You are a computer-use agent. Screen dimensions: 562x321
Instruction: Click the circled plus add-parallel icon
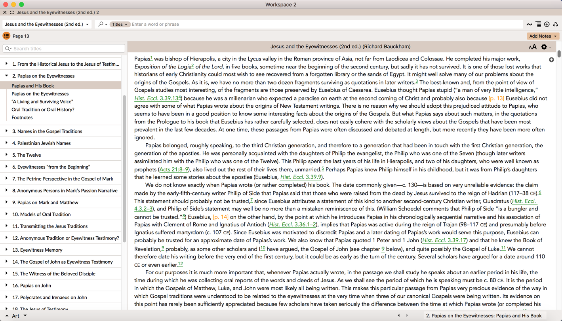click(x=547, y=25)
